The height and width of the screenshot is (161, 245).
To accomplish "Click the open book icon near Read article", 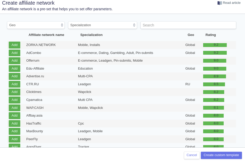I will coord(219,3).
